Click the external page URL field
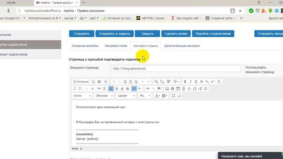 click(176, 68)
